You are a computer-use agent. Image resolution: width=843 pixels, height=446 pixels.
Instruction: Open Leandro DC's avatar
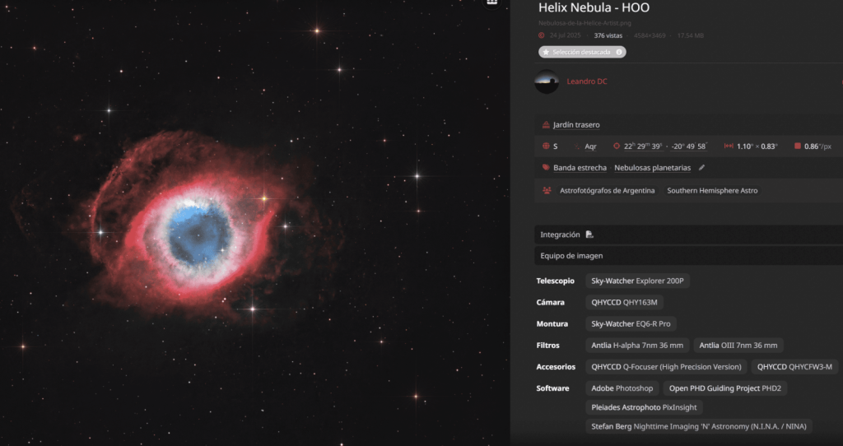[x=547, y=81]
